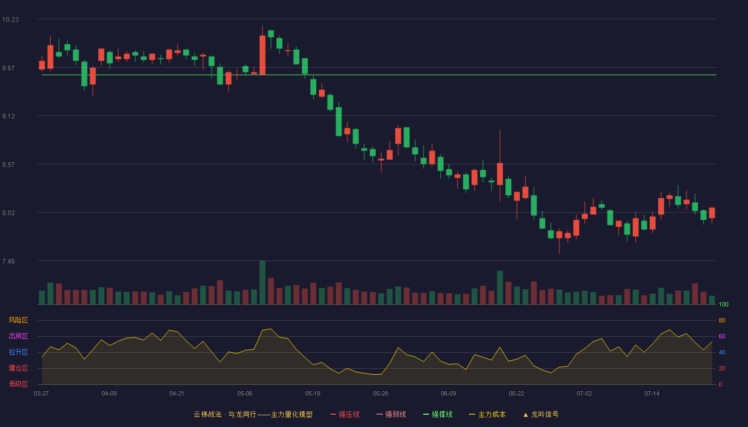The image size is (748, 427).
Task: Click the red dash icon beside 强压线
Action: click(x=333, y=414)
